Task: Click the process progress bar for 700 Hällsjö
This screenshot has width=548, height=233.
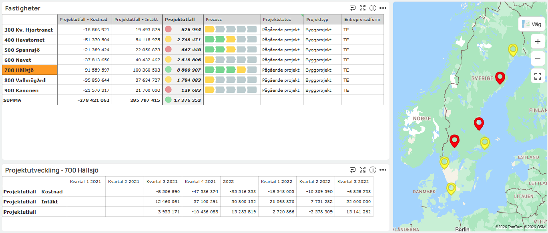Action: click(231, 70)
